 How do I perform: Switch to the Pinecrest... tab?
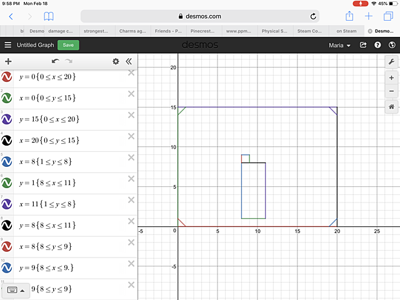[204, 31]
